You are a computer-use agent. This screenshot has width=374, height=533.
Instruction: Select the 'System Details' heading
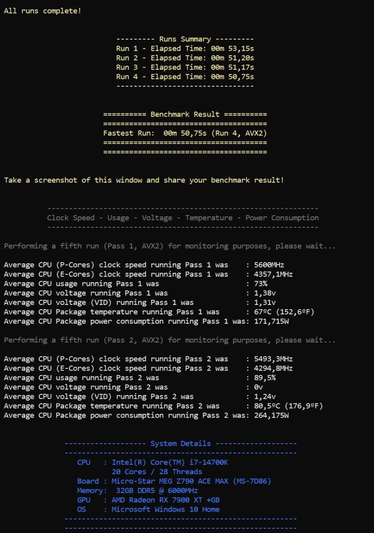tap(181, 443)
